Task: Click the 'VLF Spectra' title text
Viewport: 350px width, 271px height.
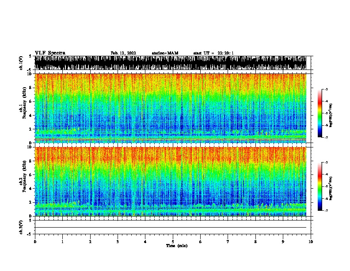Action: [50, 53]
